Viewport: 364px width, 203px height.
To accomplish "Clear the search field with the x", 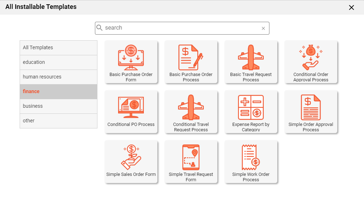I will click(x=263, y=28).
